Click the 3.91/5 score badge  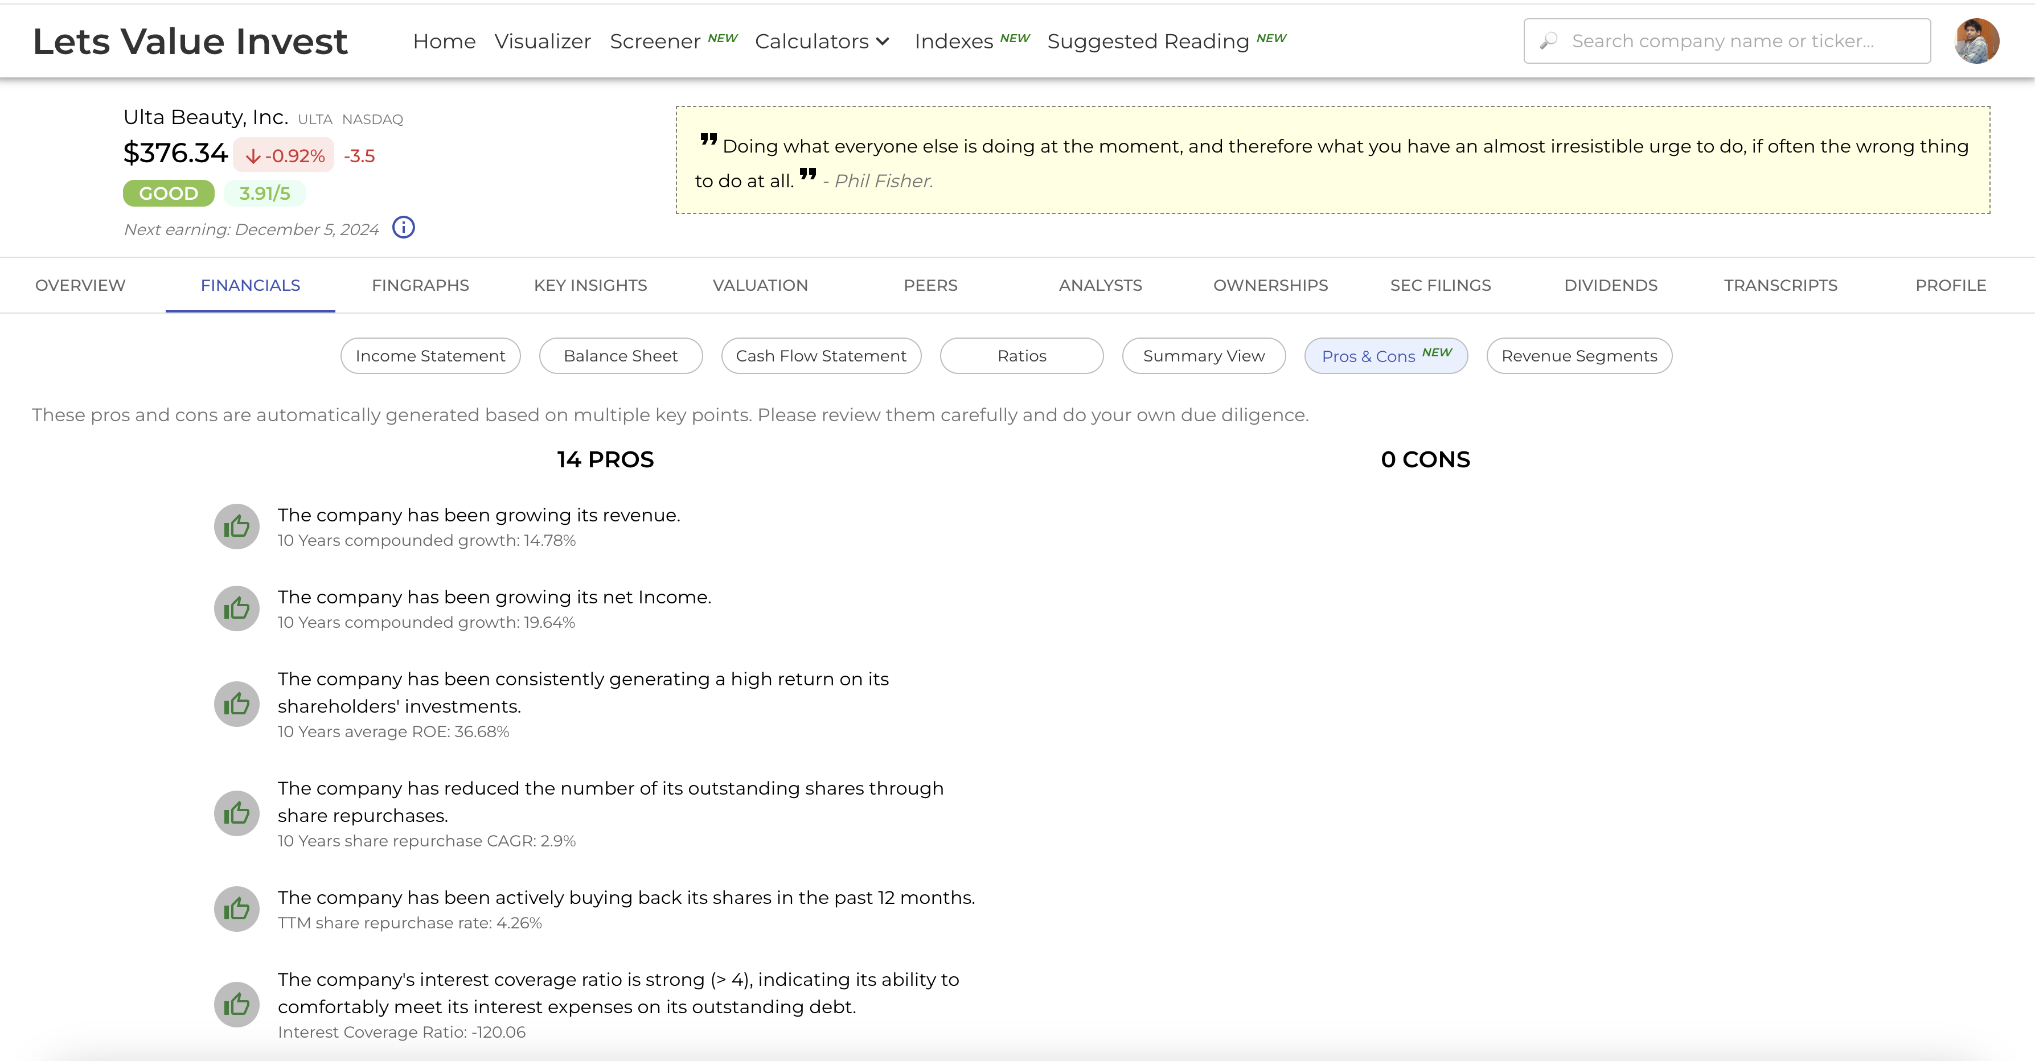265,194
